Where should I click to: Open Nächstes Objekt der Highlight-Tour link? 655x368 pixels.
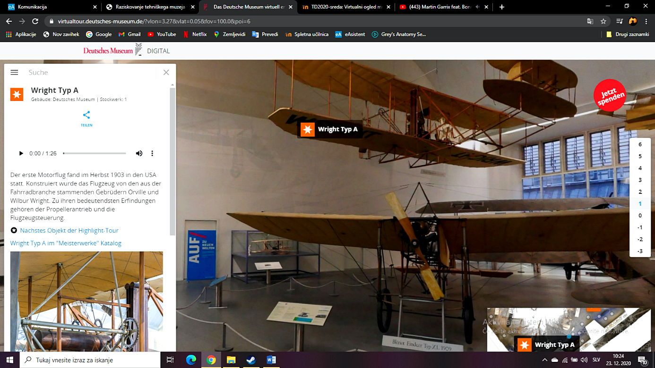[69, 230]
